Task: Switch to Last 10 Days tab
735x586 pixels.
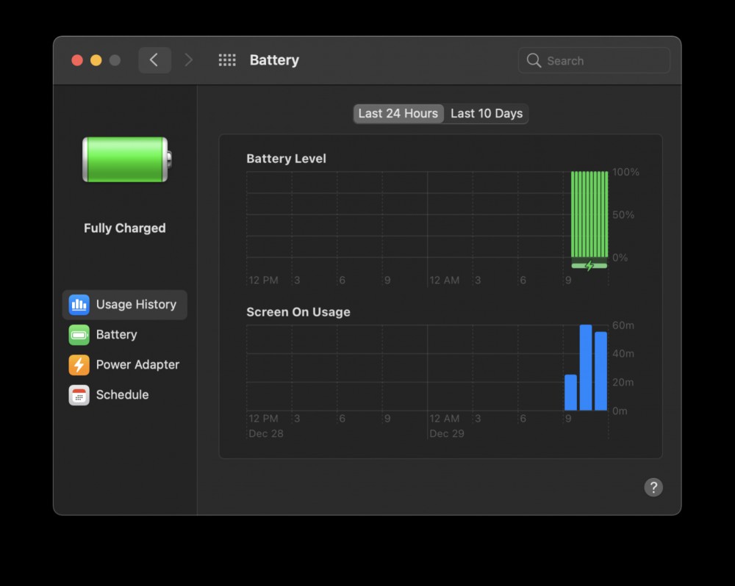Action: click(x=487, y=113)
